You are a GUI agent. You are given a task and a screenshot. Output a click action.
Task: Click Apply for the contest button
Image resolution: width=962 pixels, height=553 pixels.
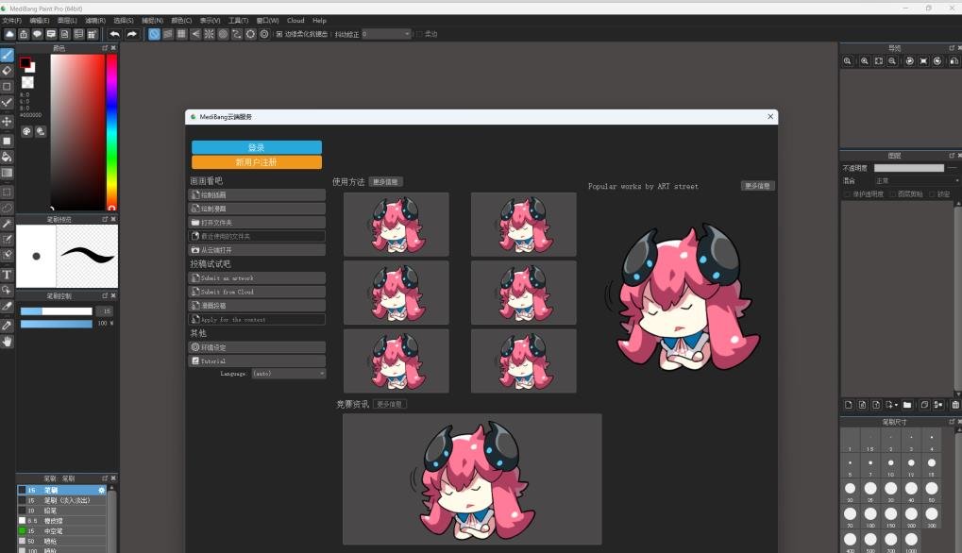pos(257,319)
